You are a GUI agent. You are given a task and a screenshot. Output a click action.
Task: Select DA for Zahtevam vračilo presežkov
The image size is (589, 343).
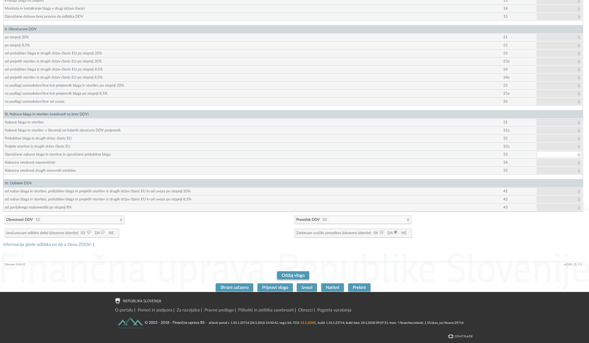pos(382,232)
